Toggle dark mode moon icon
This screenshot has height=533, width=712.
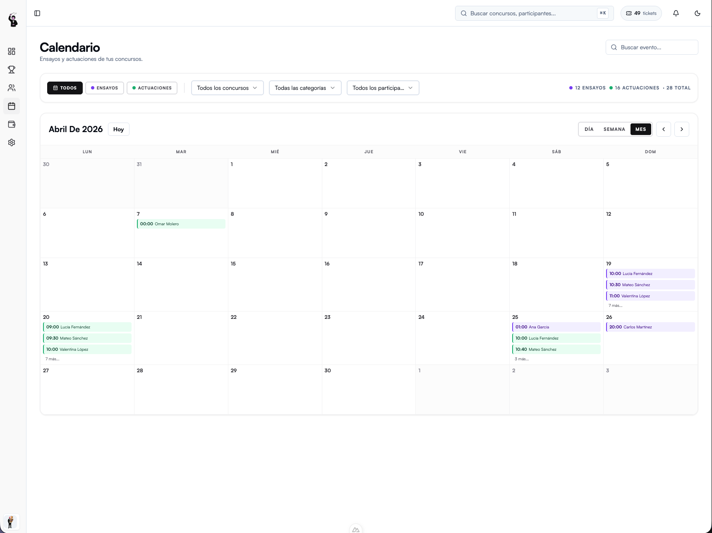(698, 13)
